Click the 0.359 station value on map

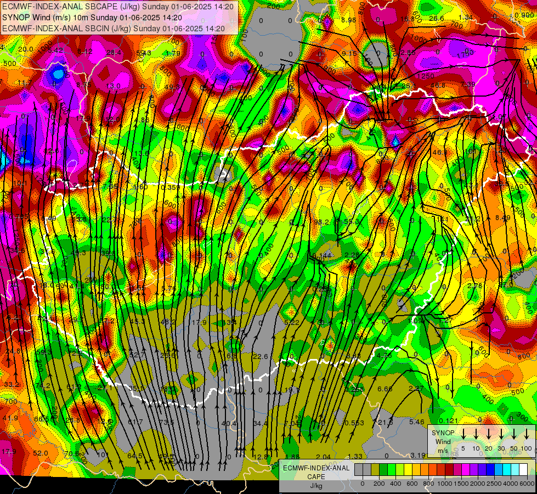click(170, 188)
